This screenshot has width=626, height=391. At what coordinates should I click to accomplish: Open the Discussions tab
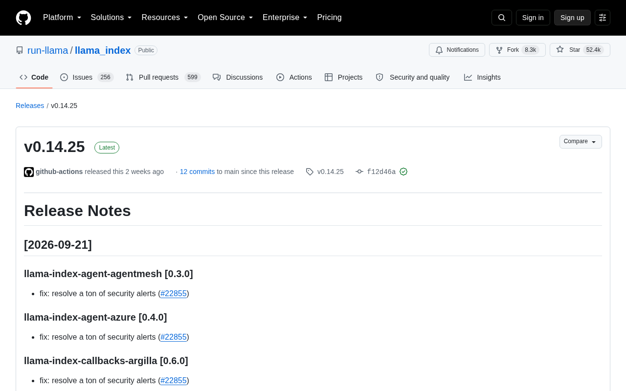(x=238, y=77)
